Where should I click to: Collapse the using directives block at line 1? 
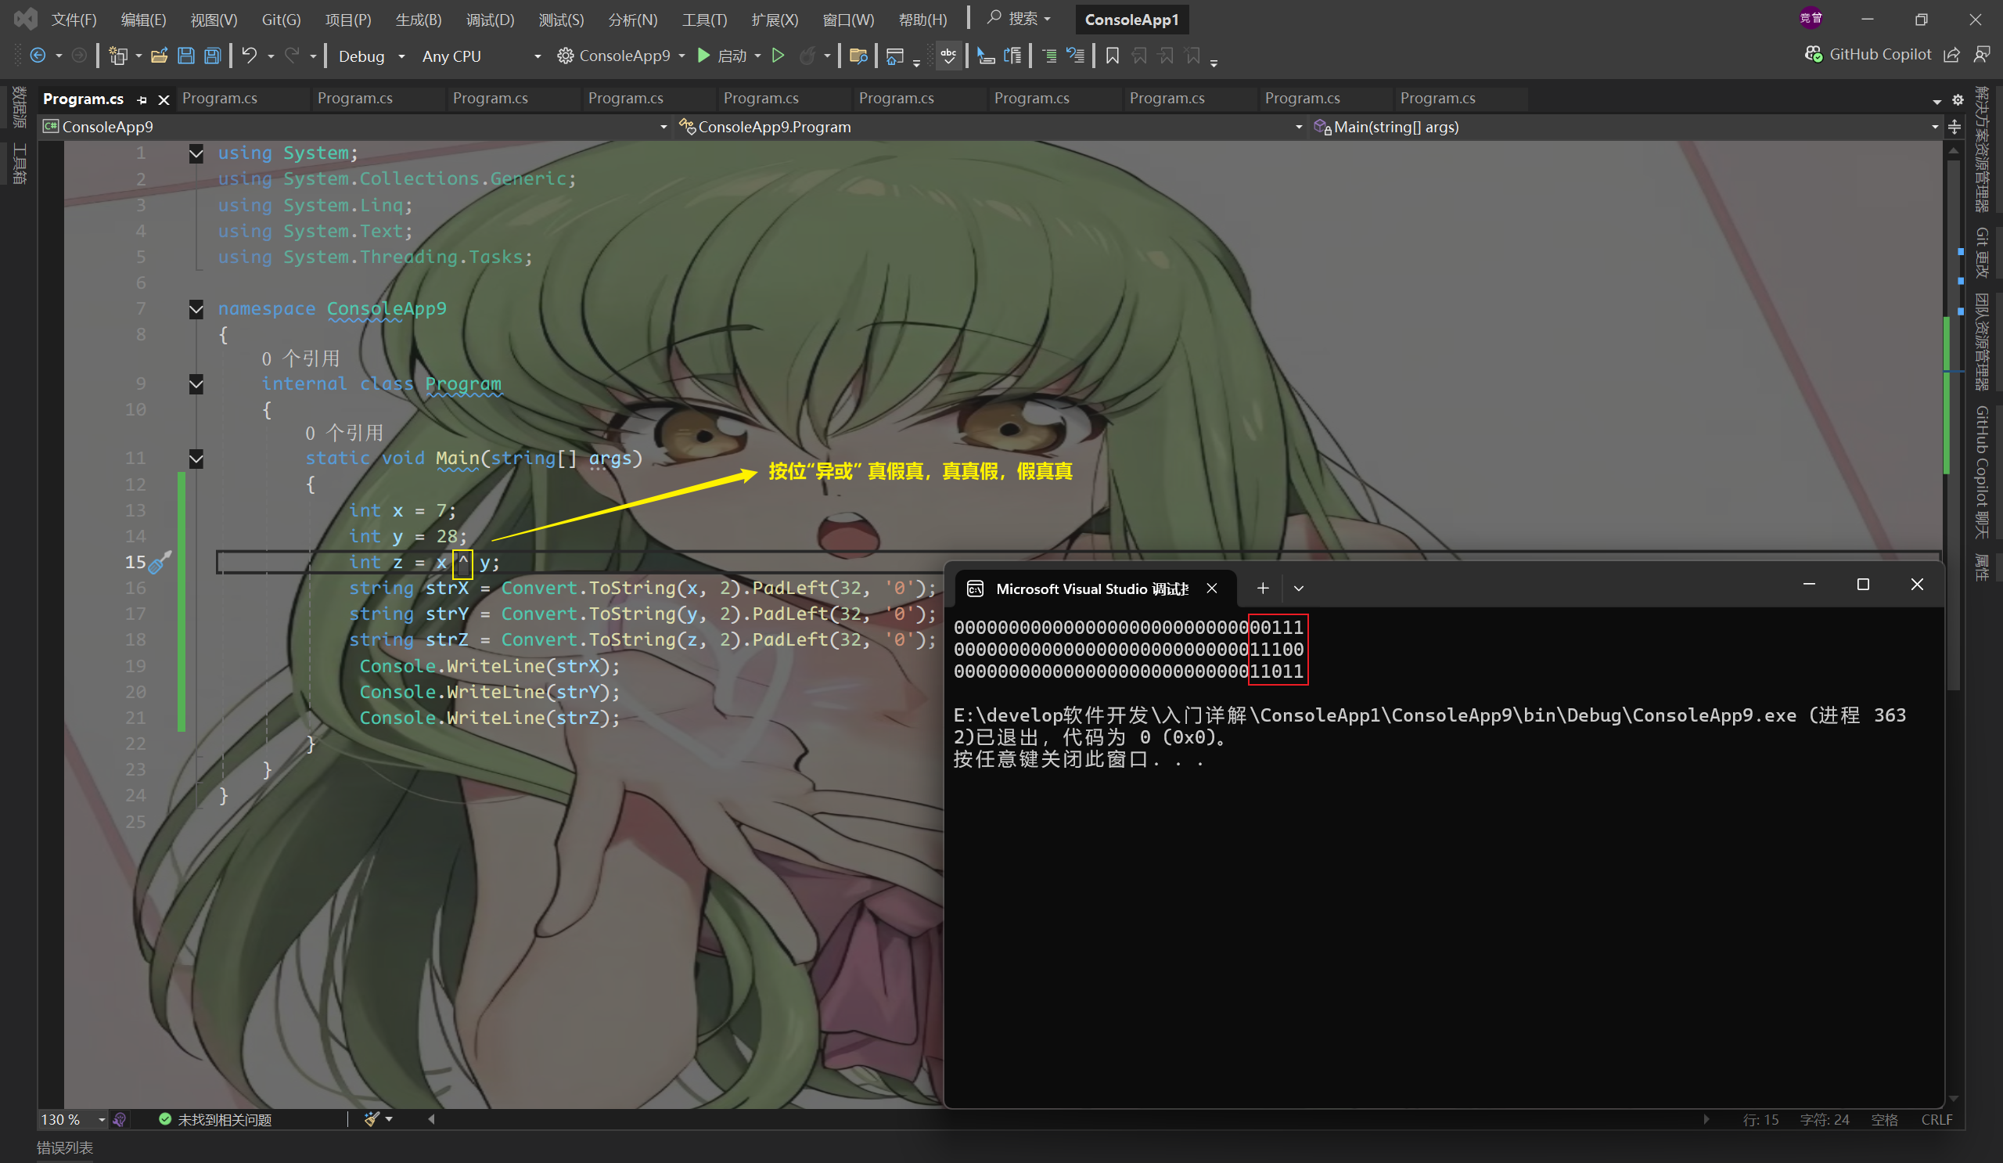click(196, 153)
